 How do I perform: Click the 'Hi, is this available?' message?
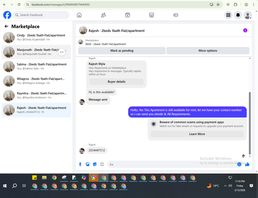[x=102, y=92]
